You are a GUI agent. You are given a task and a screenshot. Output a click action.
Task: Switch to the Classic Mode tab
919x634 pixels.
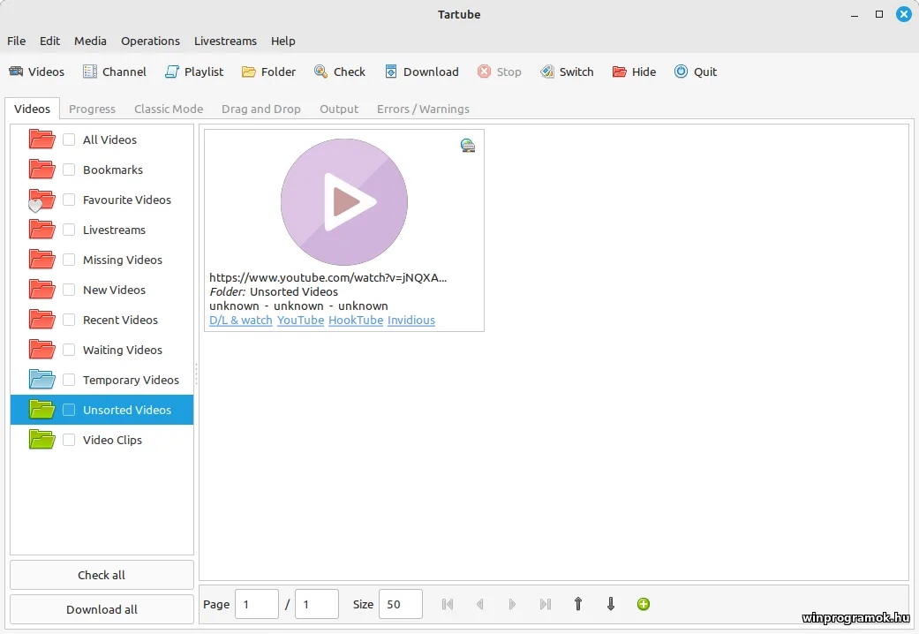tap(169, 109)
